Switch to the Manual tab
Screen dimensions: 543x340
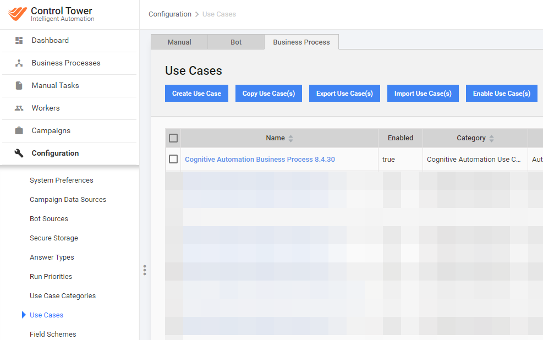tap(179, 42)
